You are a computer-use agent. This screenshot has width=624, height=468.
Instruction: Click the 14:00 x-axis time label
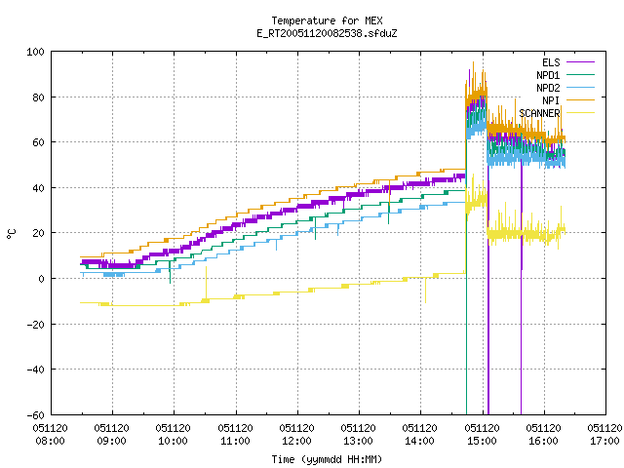(x=420, y=441)
